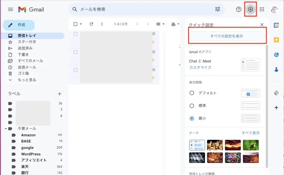Open select-all dropdown arrow
The image size is (284, 175).
pos(81,24)
